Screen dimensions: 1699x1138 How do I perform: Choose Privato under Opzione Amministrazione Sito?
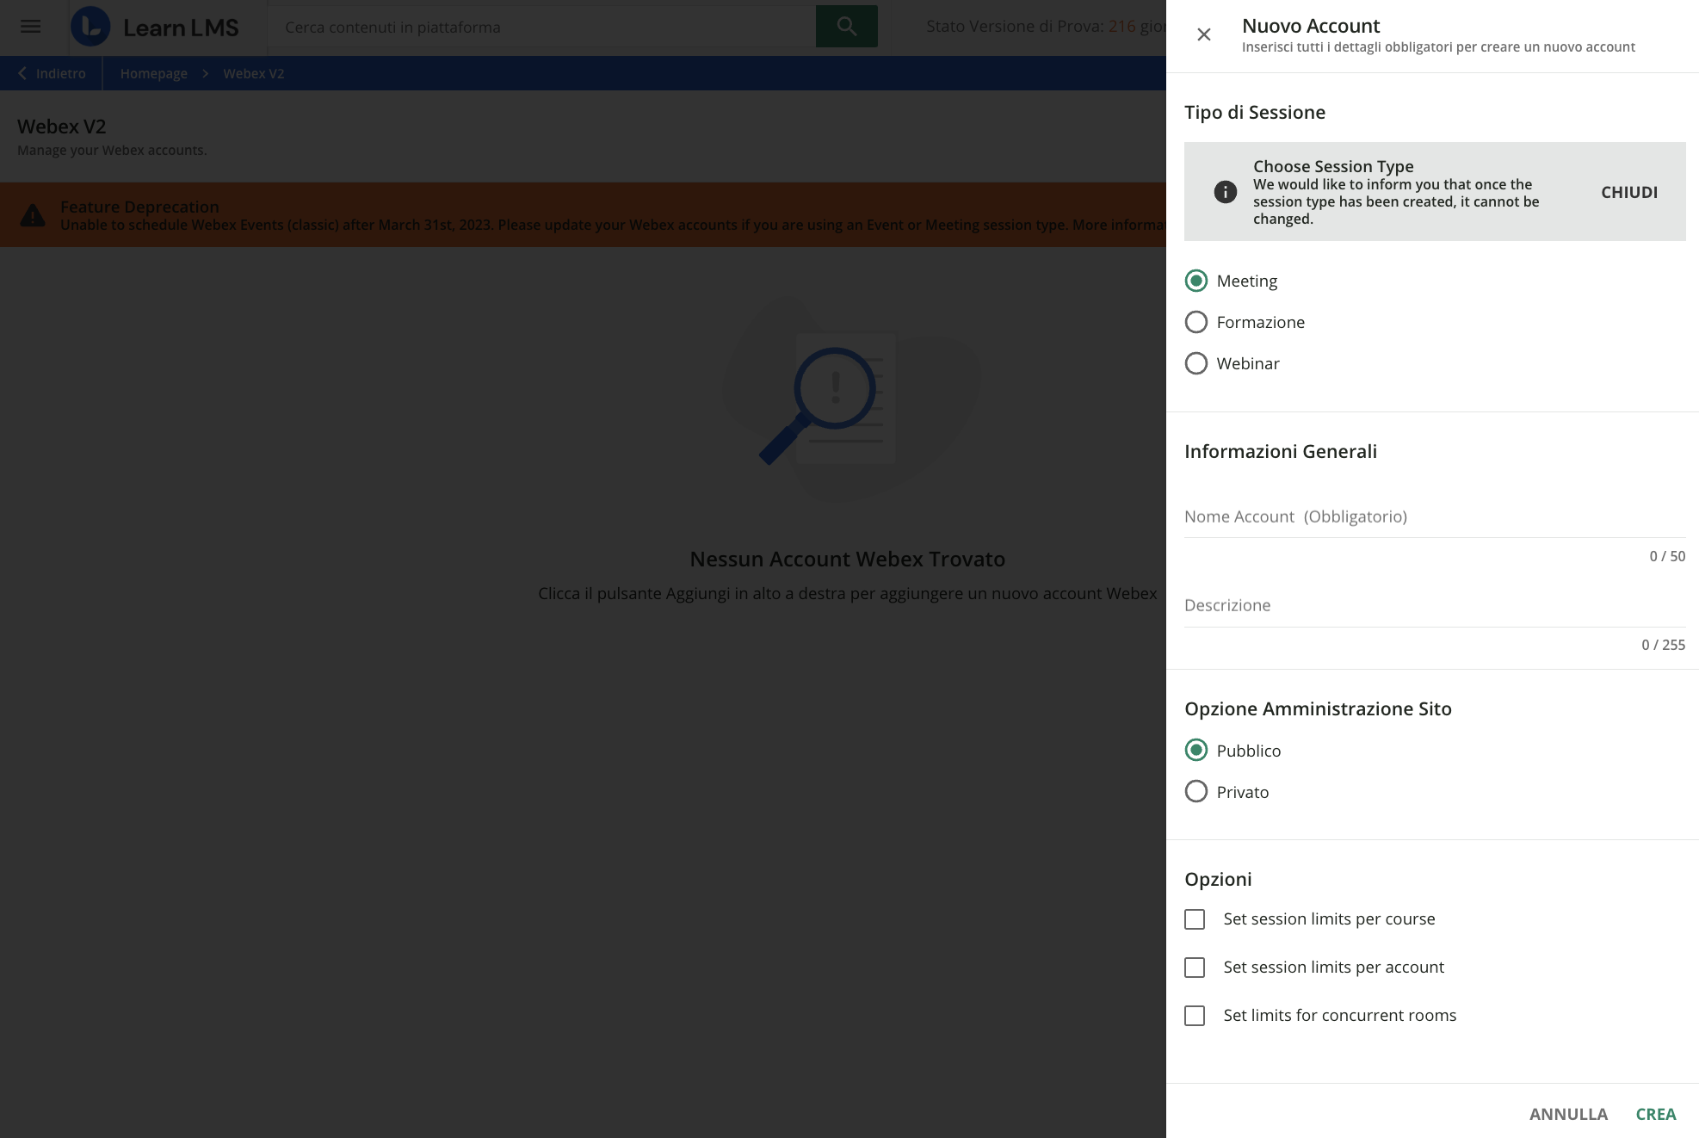[1196, 791]
